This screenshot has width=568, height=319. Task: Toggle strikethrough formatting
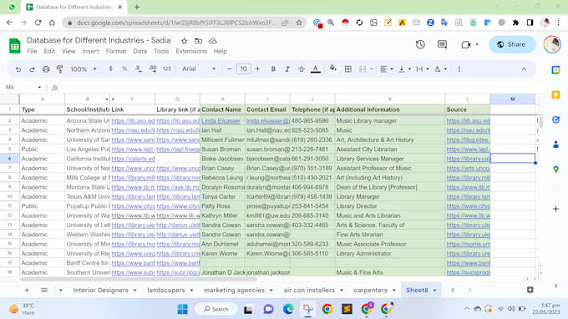point(301,68)
